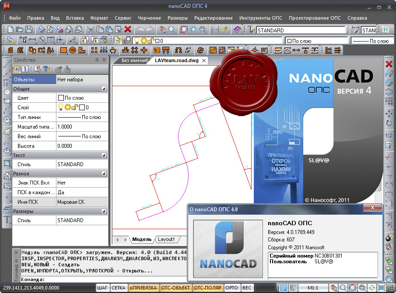Click the Redo arrow icon

[x=150, y=30]
